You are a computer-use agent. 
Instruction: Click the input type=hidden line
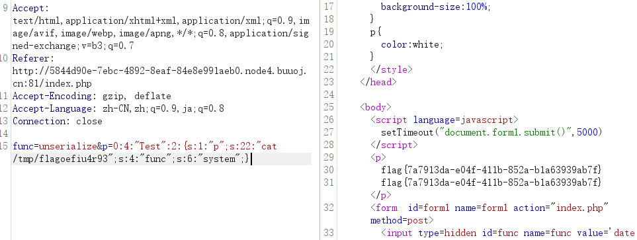click(x=508, y=233)
